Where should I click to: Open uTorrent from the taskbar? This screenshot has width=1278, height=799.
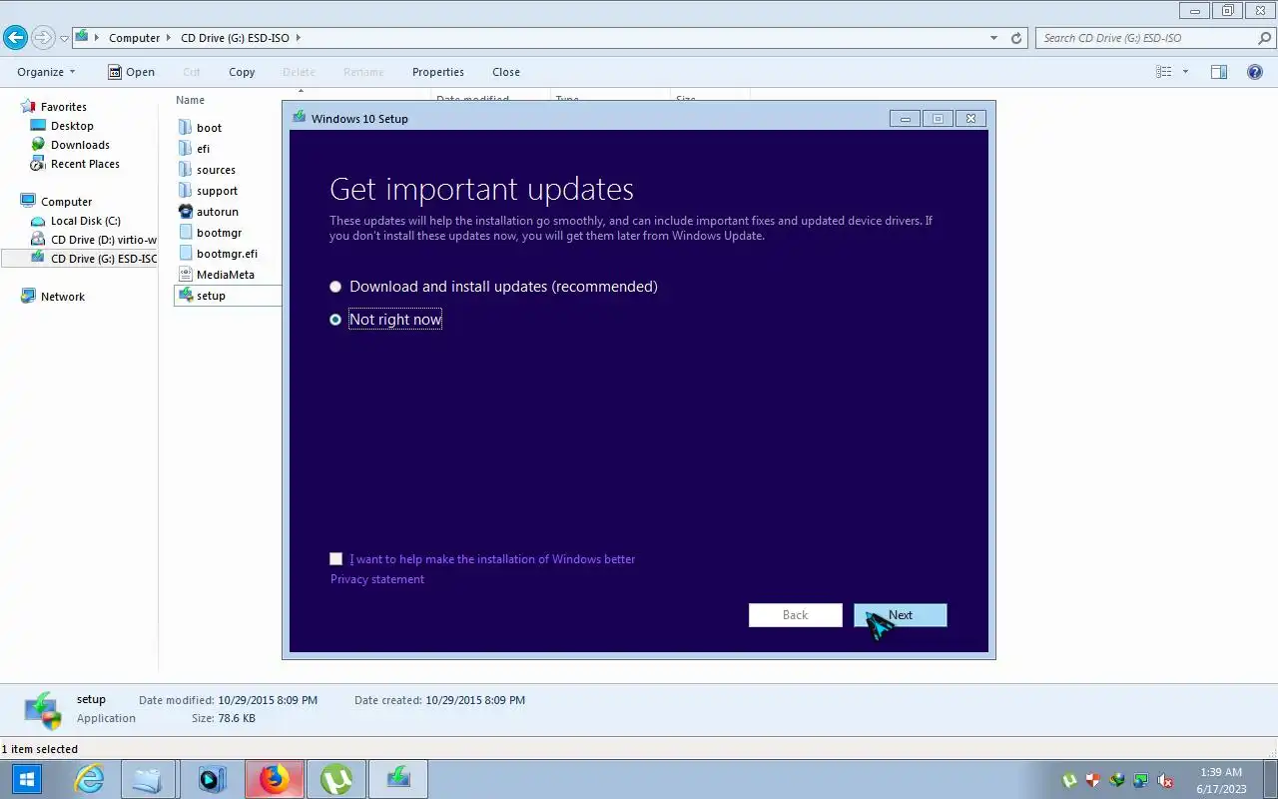pos(335,779)
